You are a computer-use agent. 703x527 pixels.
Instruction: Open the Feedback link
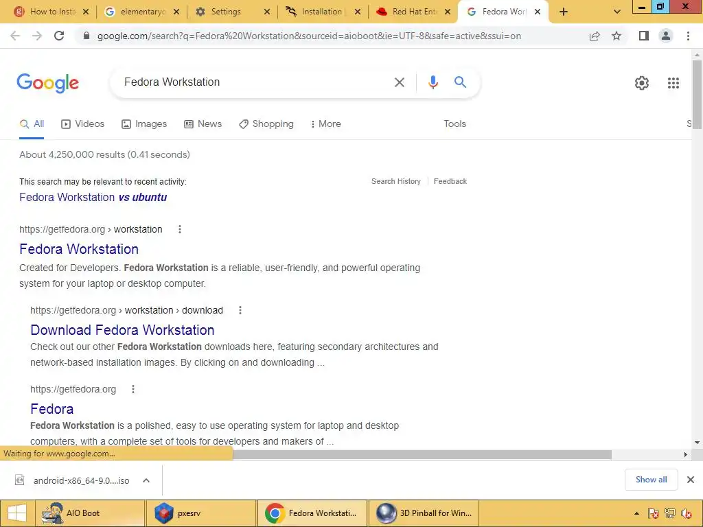pyautogui.click(x=450, y=181)
